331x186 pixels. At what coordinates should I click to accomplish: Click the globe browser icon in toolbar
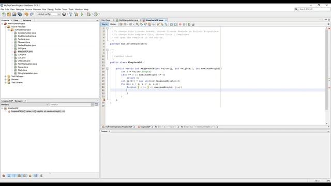(64, 14)
